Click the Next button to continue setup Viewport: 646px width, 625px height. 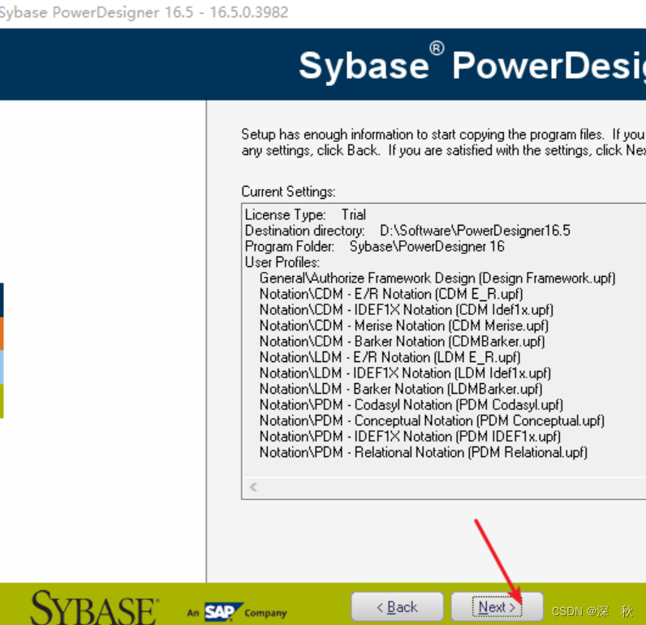pos(497,607)
